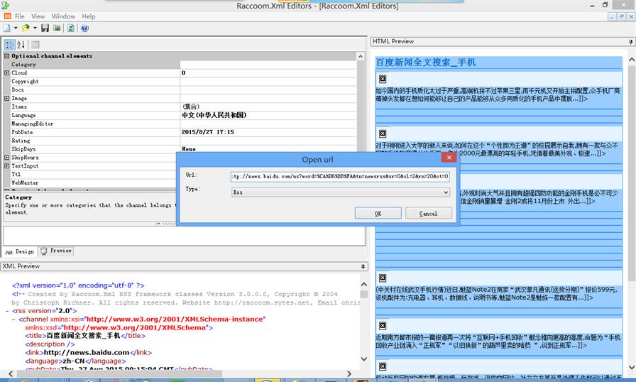Open the Type combo box showing Rss
This screenshot has width=636, height=382.
click(x=340, y=192)
